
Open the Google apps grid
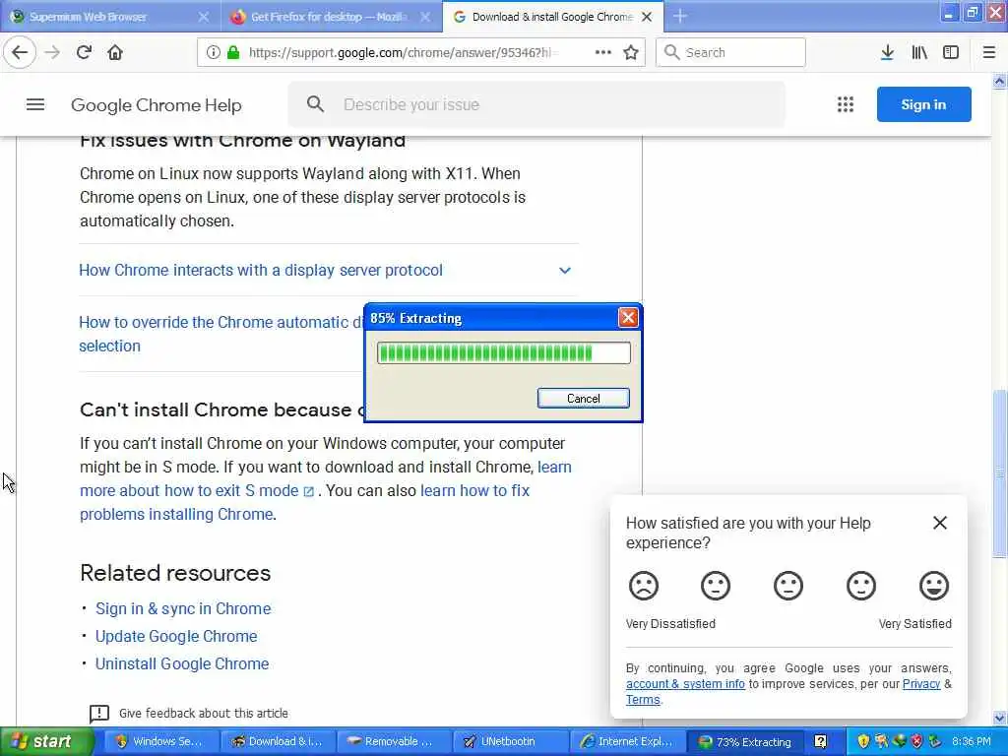pyautogui.click(x=846, y=104)
